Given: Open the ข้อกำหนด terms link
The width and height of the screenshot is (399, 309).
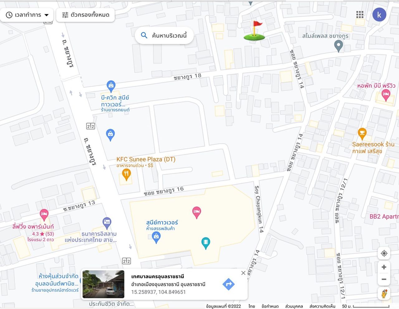Looking at the screenshot, I should coord(270,306).
